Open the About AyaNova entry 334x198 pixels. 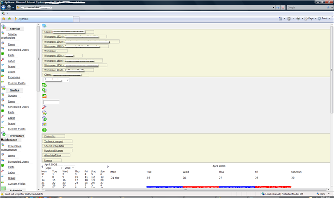coord(56,155)
